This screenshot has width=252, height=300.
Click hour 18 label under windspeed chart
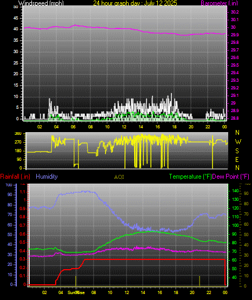pyautogui.click(x=174, y=127)
